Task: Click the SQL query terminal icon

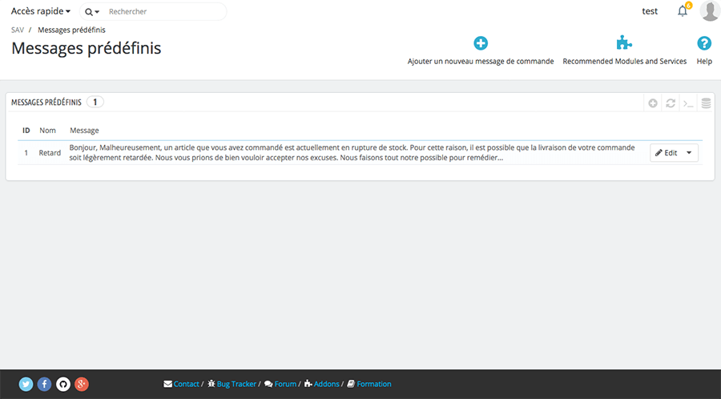Action: [x=688, y=103]
